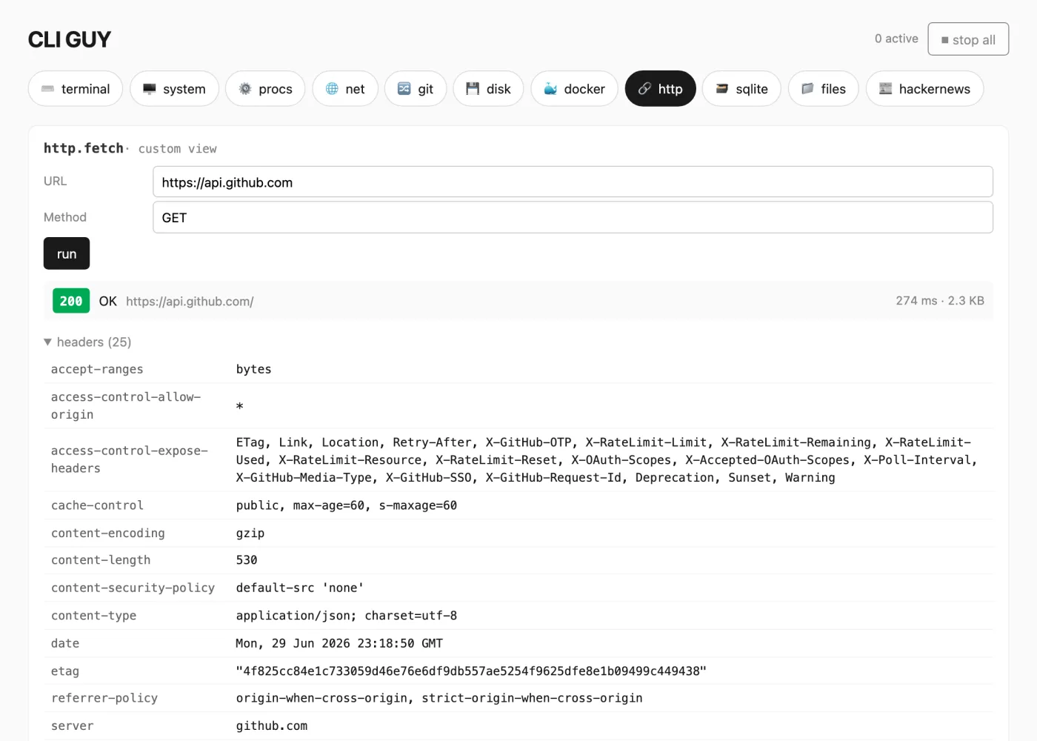This screenshot has width=1037, height=741.
Task: Click the Method input field
Action: coord(573,217)
